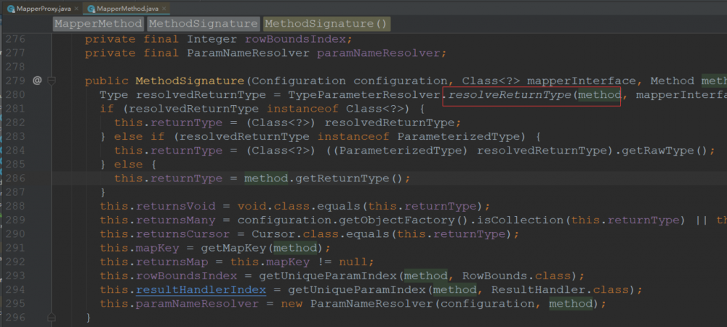Click the class file icon on MapperMethod.java tab
Viewport: 727px width, 327px height.
coord(92,9)
